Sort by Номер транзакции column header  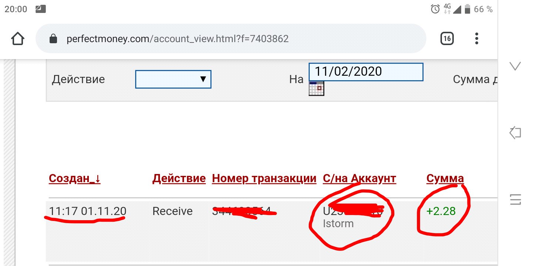coord(264,179)
